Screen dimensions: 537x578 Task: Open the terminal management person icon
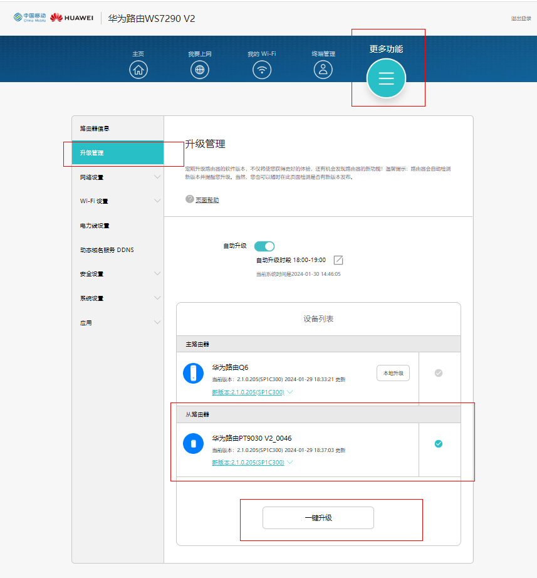[323, 70]
